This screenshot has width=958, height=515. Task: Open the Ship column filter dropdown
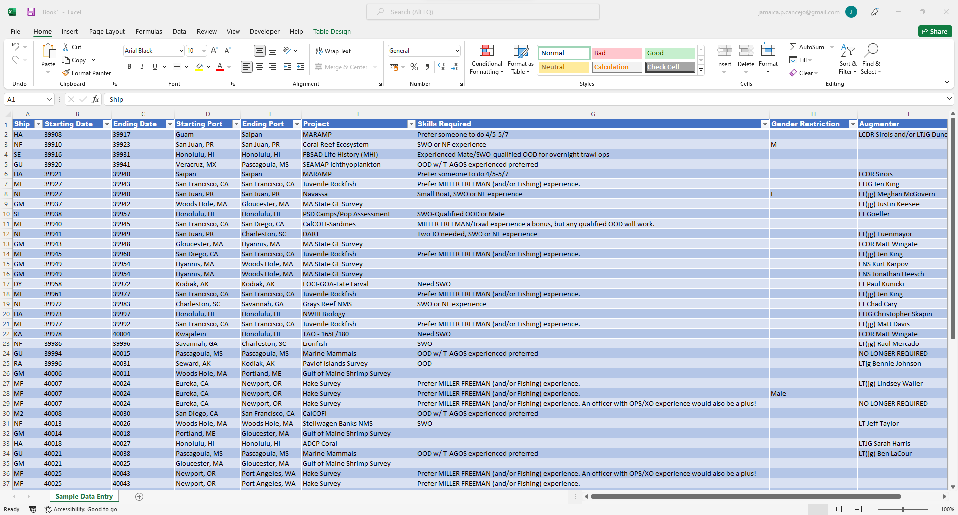(x=38, y=124)
